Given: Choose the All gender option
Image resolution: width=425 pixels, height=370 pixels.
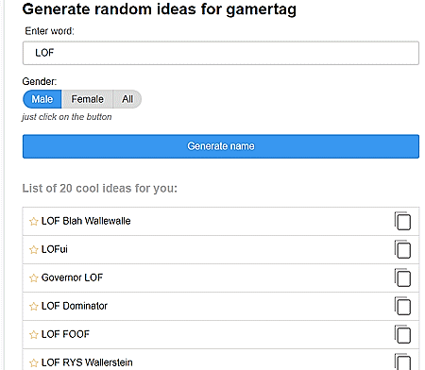Looking at the screenshot, I should coord(127,99).
